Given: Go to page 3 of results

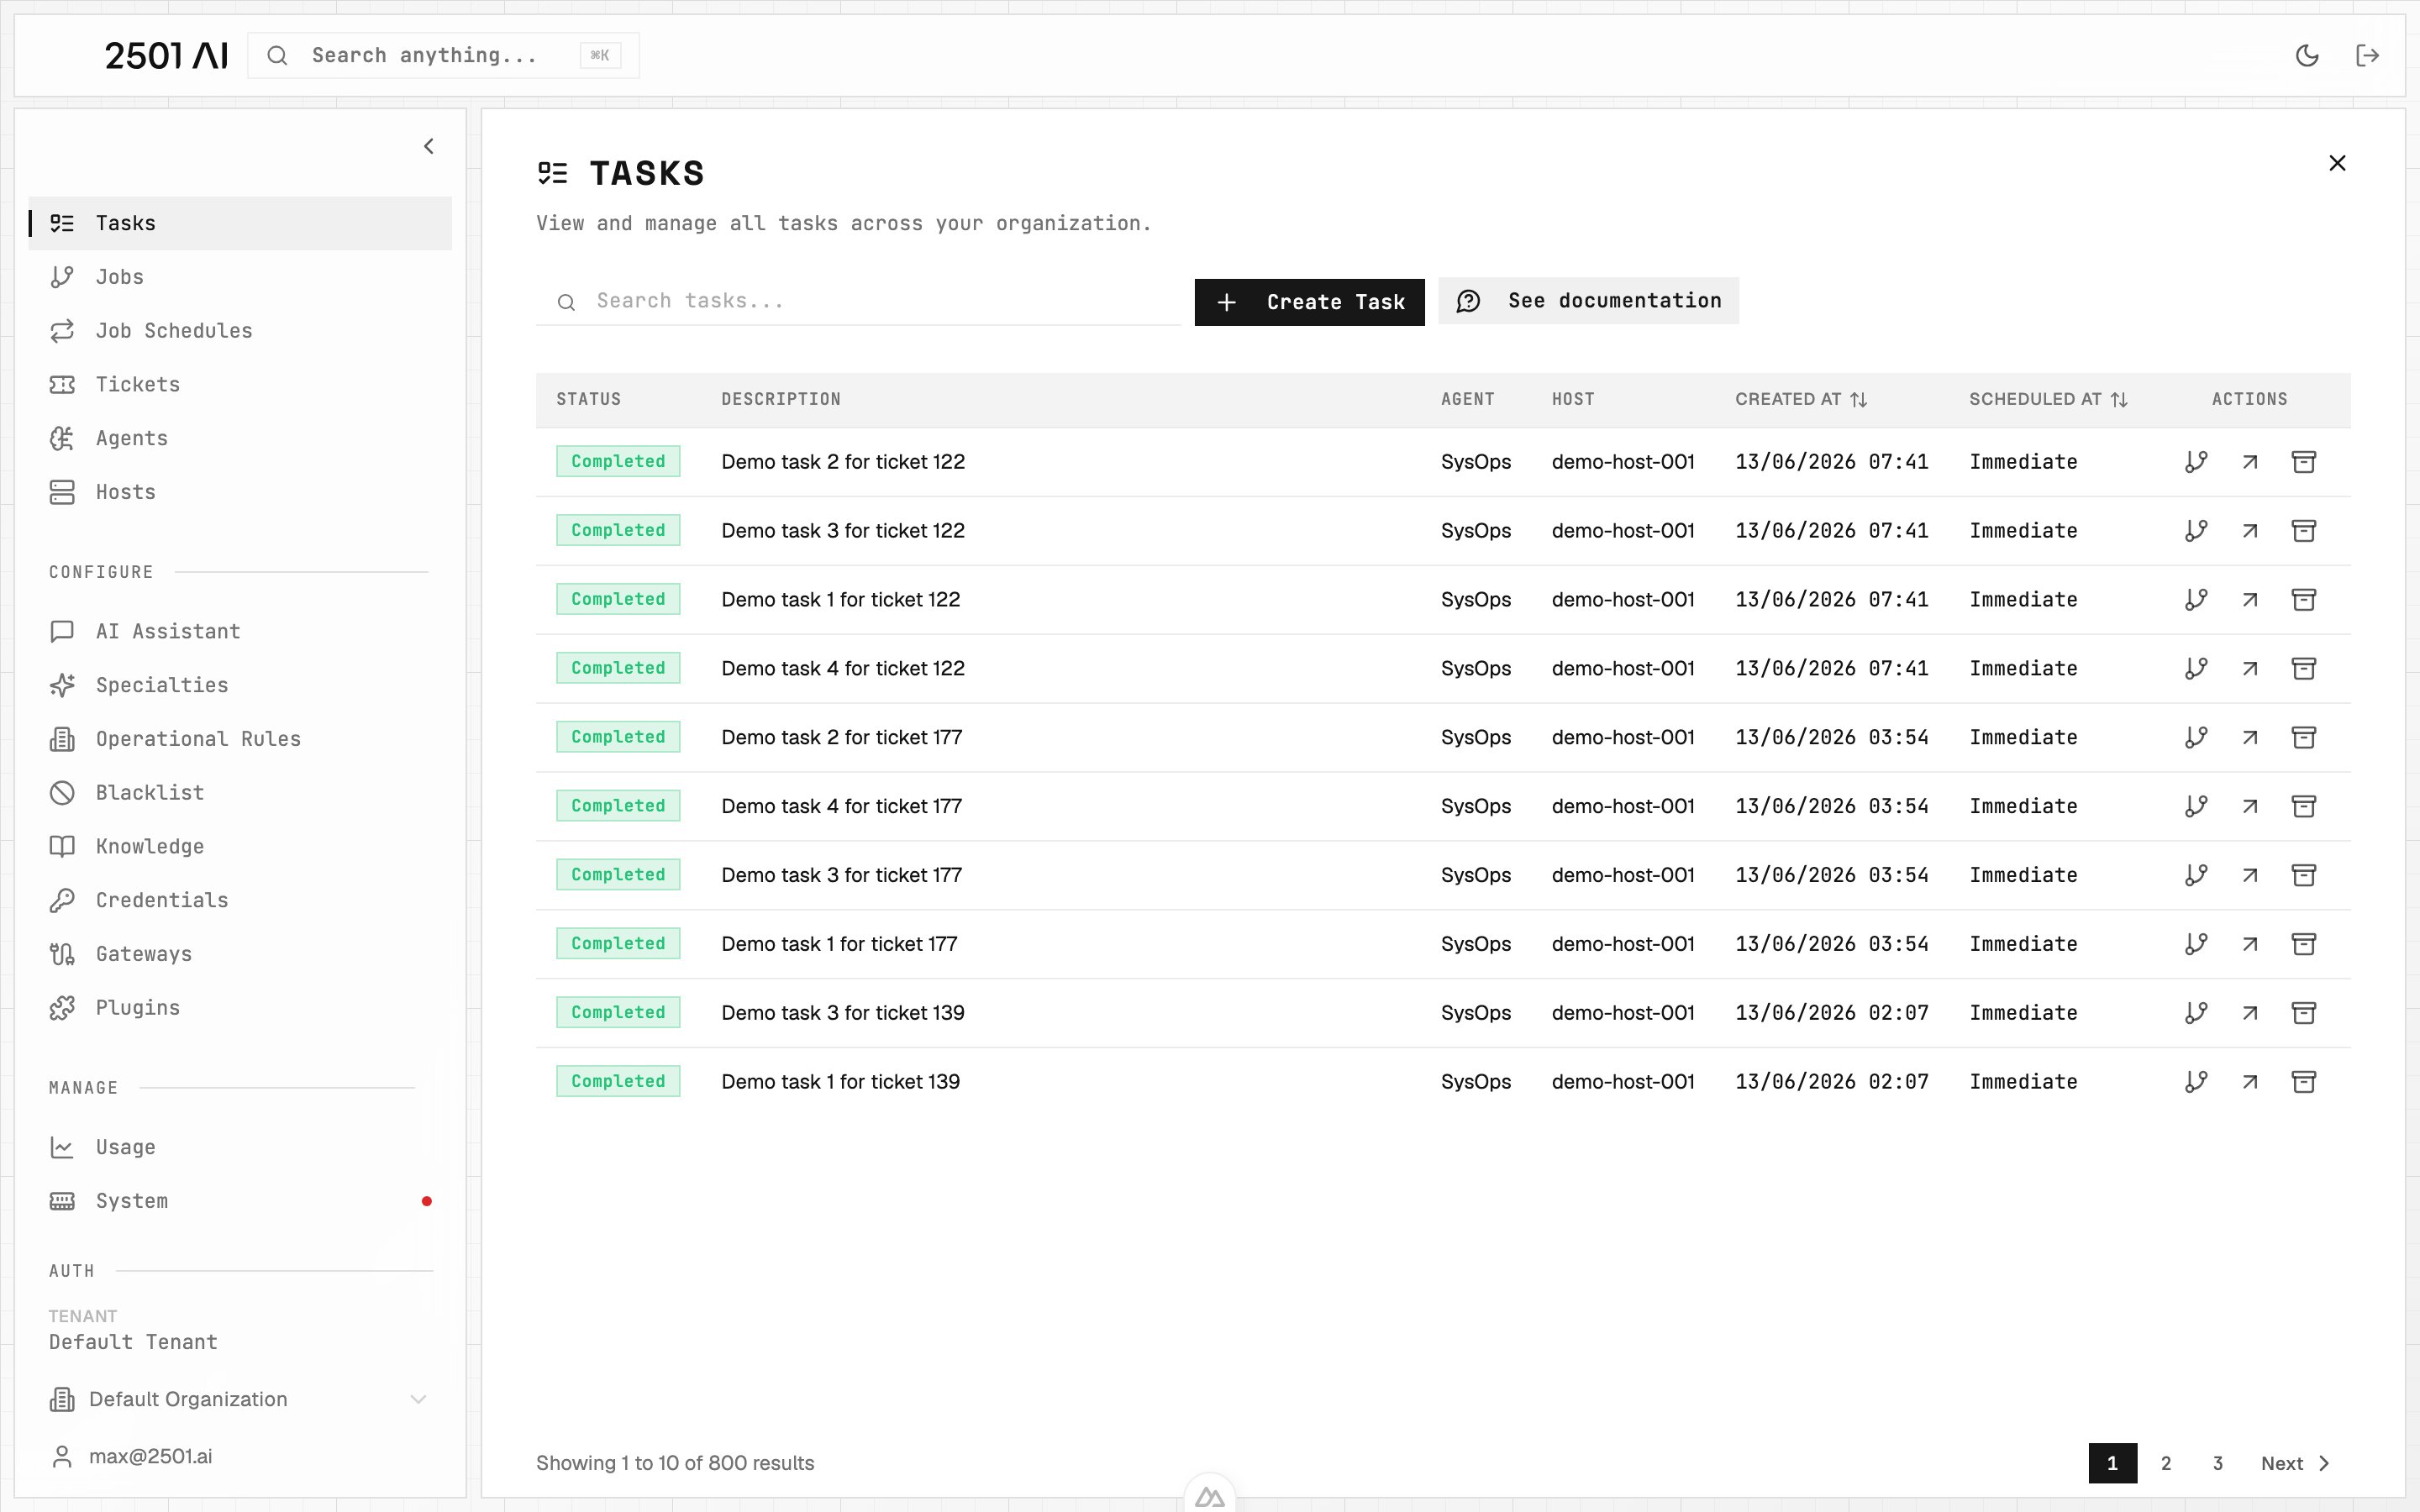Looking at the screenshot, I should tap(2218, 1463).
